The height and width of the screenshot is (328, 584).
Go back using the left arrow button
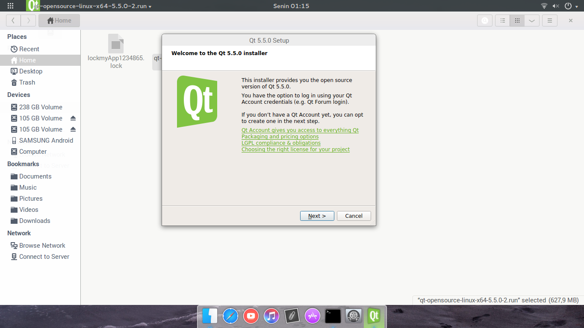[13, 20]
